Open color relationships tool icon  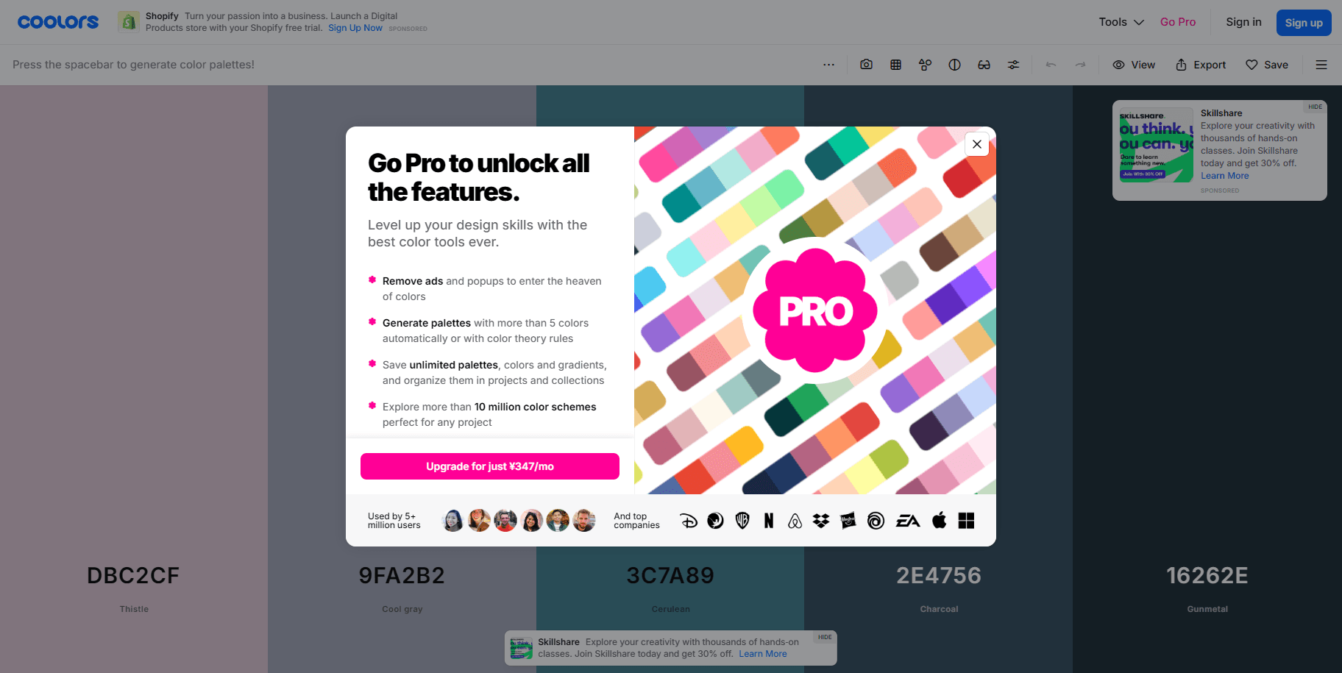[925, 65]
